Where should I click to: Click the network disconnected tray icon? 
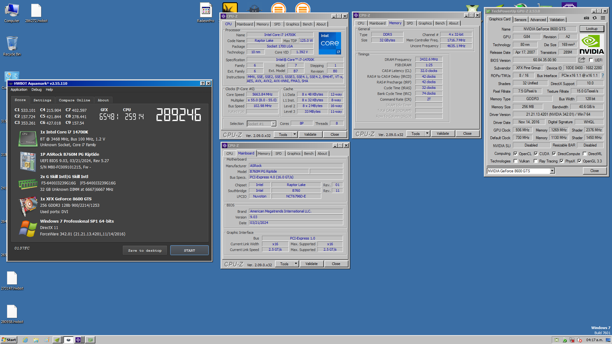(x=572, y=340)
